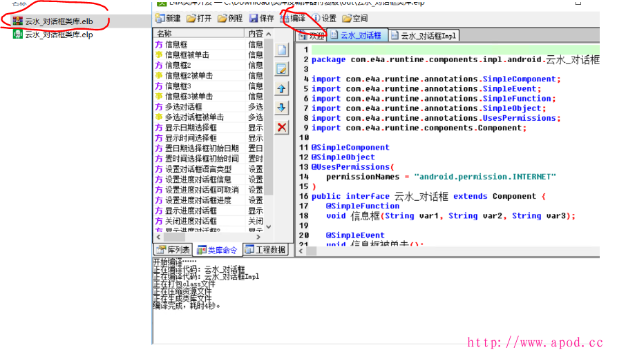Click the 名称 column header
The width and height of the screenshot is (617, 361).
[164, 33]
